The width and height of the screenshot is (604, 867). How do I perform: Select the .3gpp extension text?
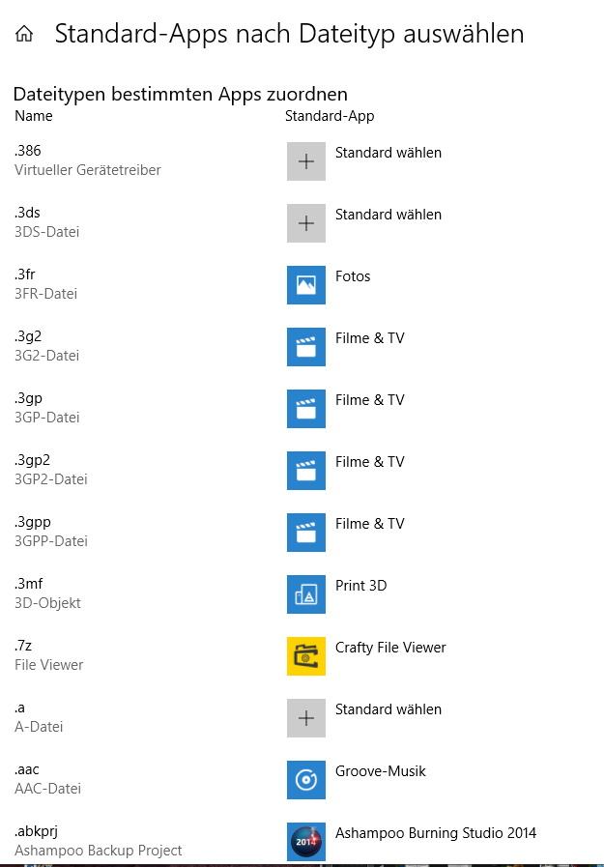[x=33, y=523]
